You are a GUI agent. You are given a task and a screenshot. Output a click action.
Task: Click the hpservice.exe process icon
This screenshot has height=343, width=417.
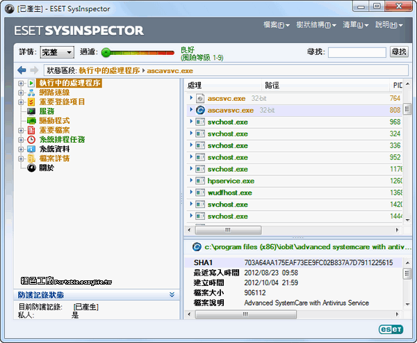pos(200,181)
